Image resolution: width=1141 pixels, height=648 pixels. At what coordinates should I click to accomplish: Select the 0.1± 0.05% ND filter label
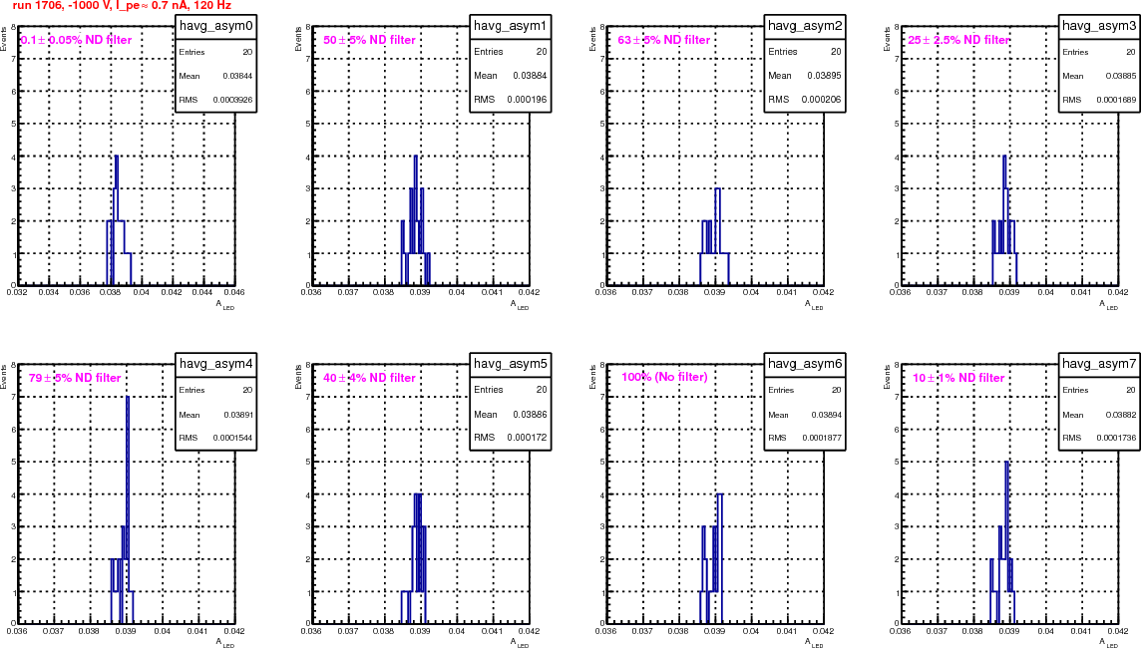pos(77,40)
